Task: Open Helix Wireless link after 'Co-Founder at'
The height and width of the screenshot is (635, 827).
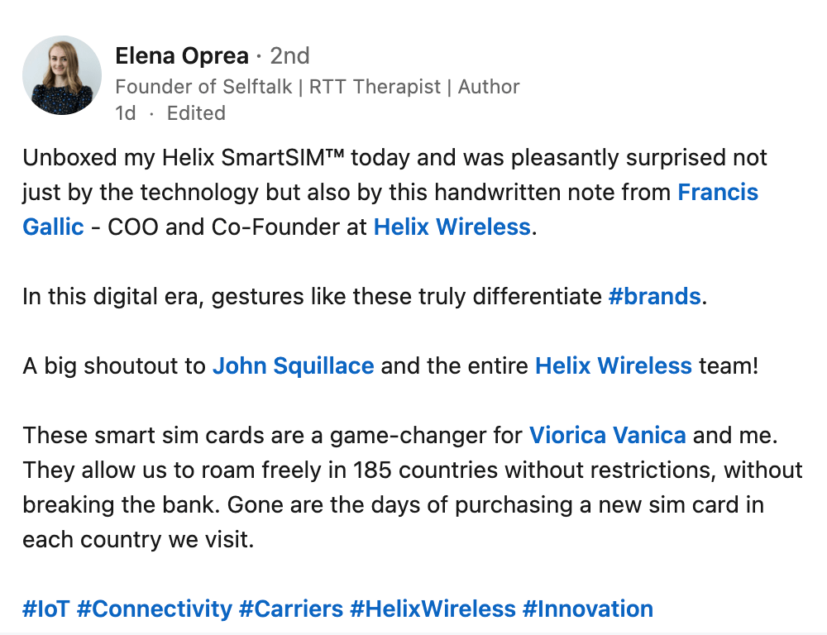Action: pos(452,227)
